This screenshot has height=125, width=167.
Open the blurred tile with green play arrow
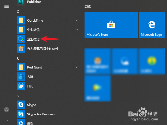[x=98, y=88]
